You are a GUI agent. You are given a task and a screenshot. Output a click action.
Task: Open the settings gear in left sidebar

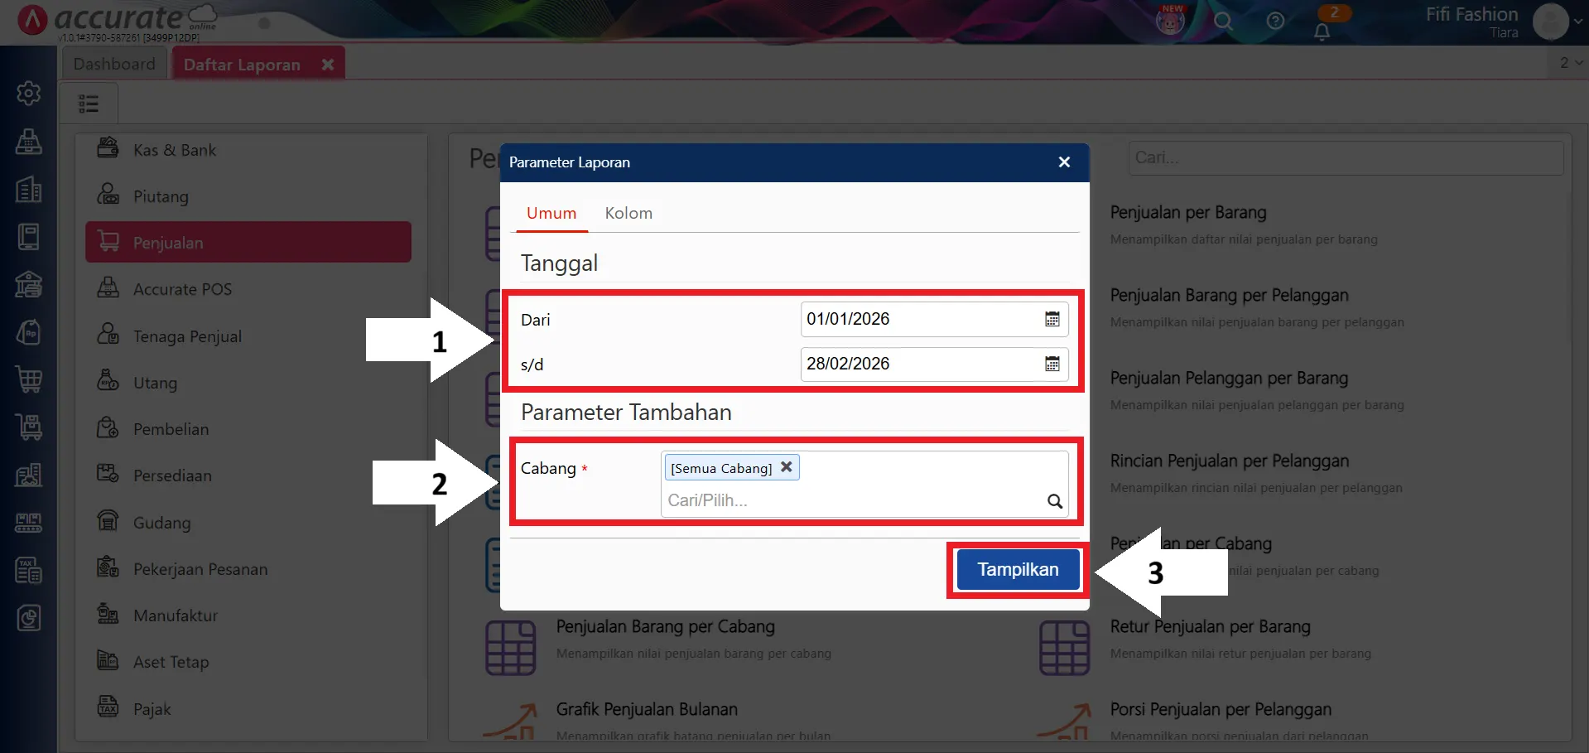coord(29,93)
